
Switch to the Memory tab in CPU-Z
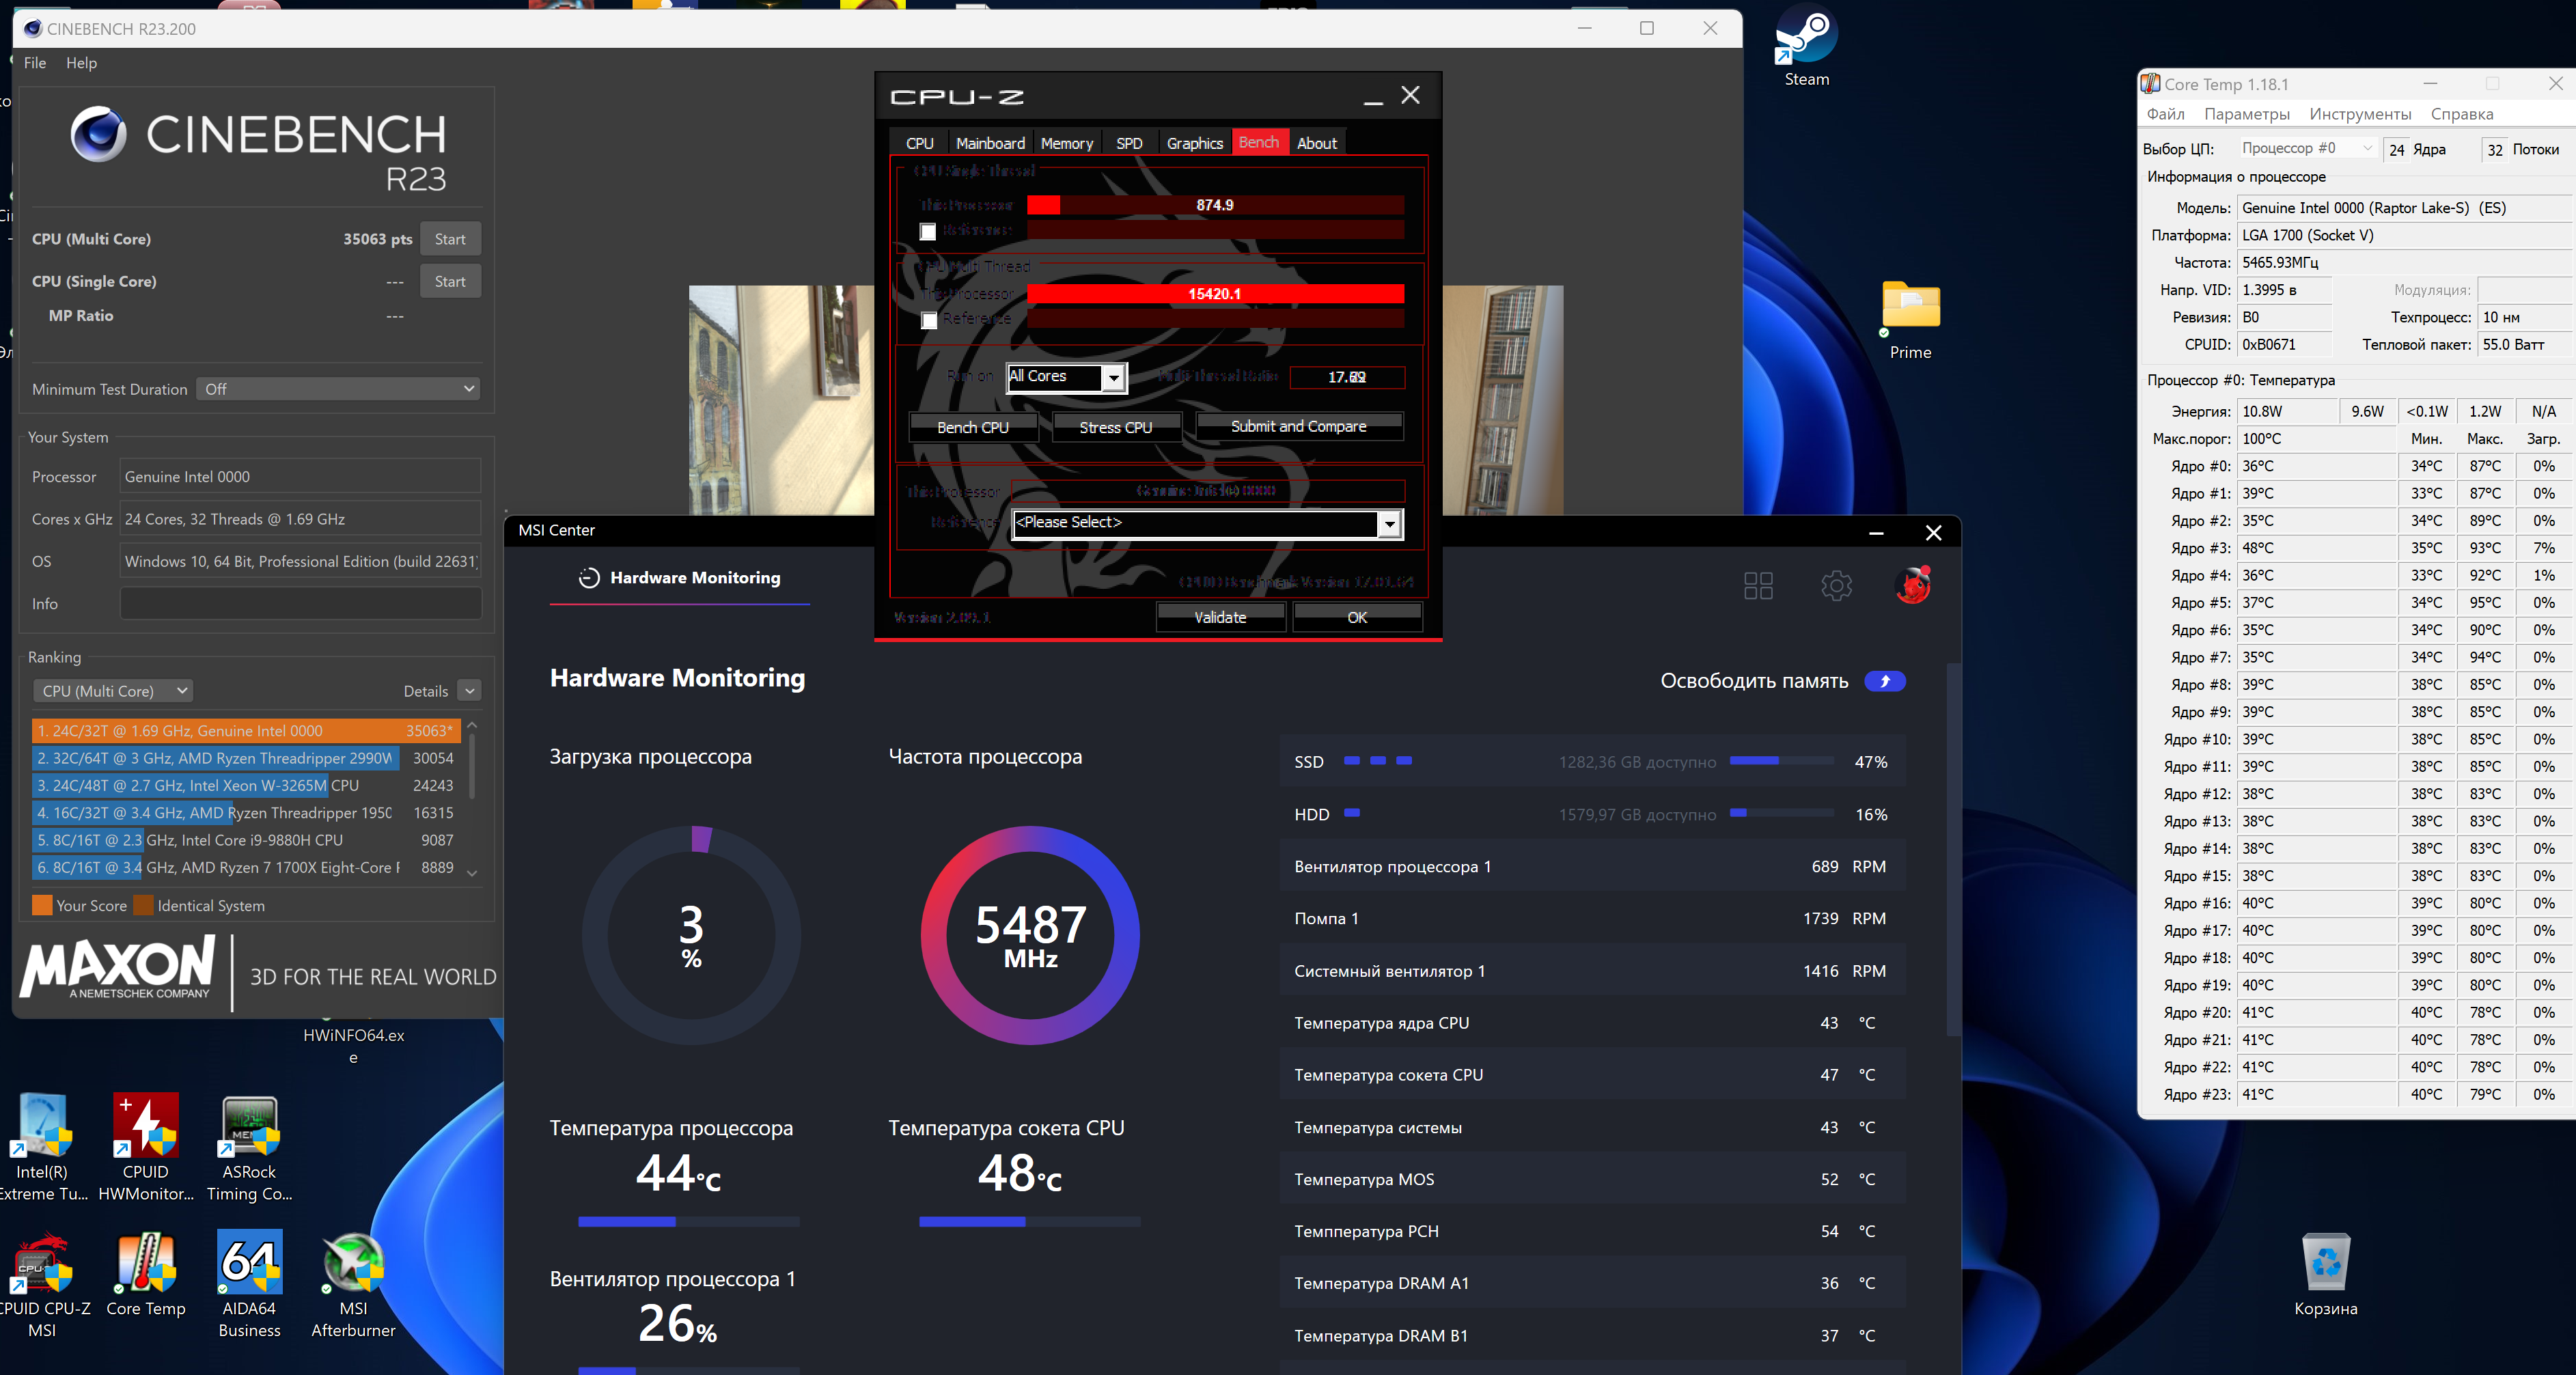coord(1066,143)
